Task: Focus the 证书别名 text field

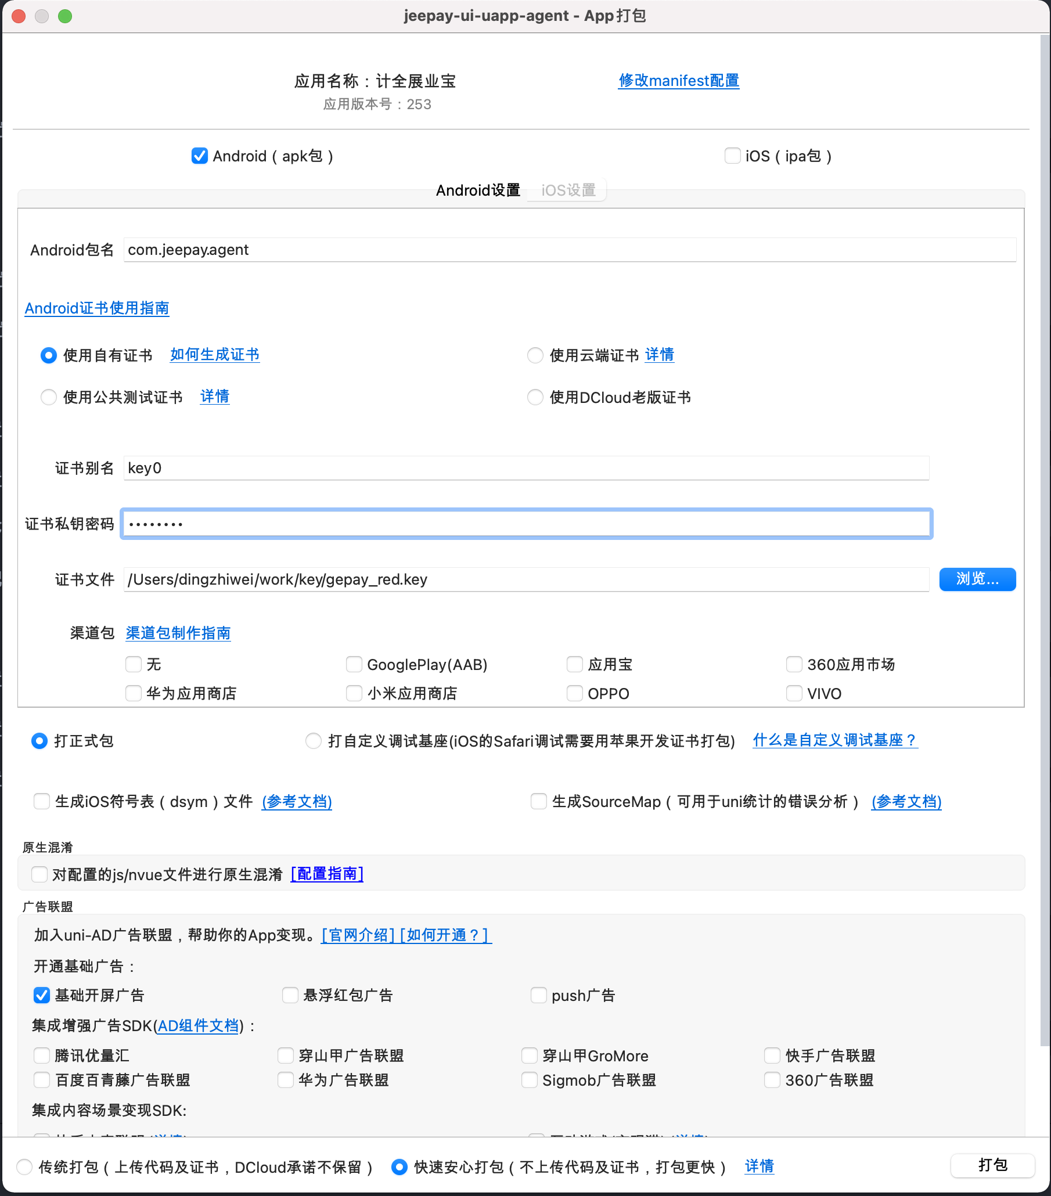Action: pyautogui.click(x=525, y=468)
